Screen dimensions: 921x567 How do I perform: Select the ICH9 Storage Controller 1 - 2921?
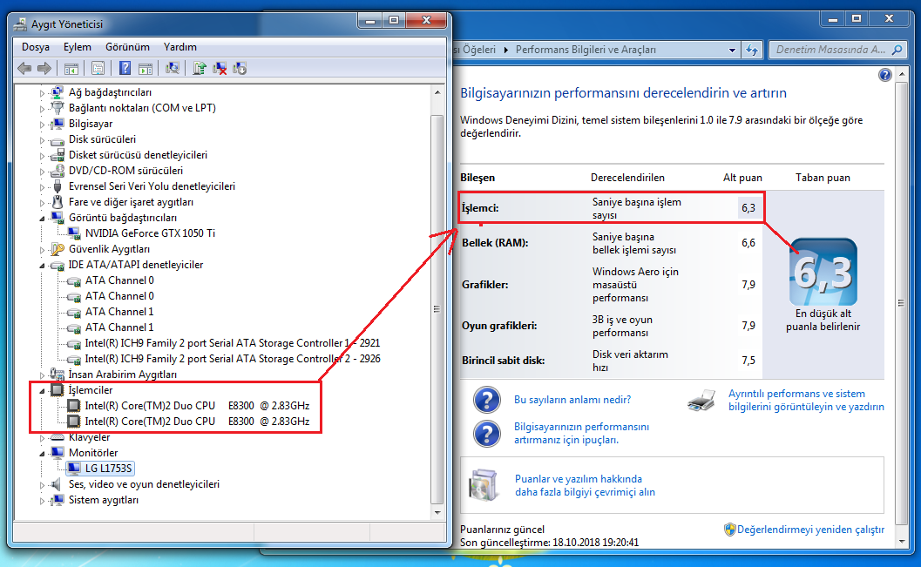point(233,343)
